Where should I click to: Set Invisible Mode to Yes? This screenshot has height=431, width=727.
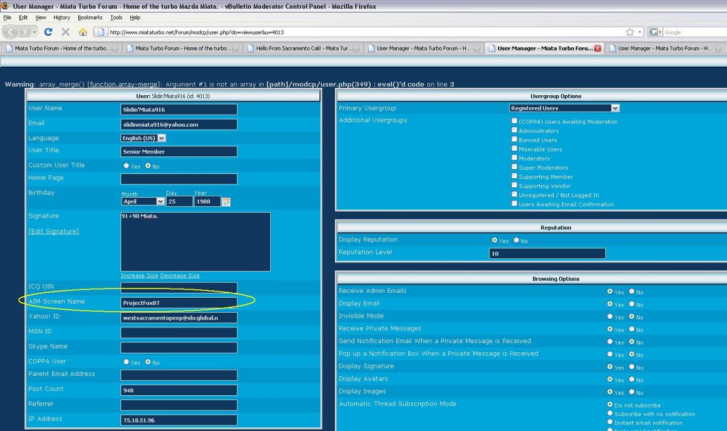click(610, 316)
